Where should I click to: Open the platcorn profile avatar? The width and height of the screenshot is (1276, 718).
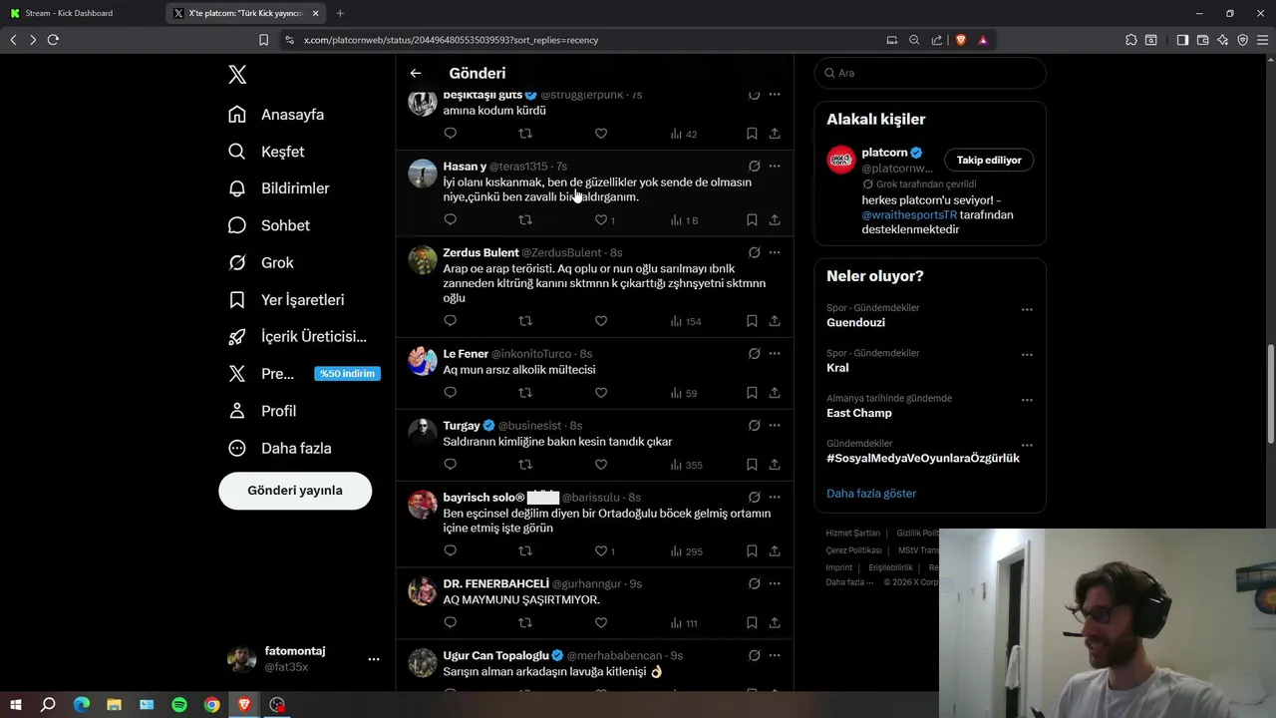pos(841,160)
